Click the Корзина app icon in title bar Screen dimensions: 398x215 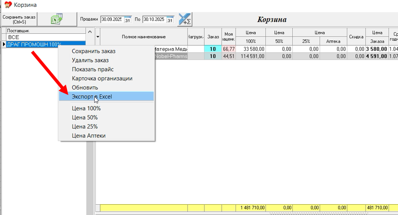point(8,5)
